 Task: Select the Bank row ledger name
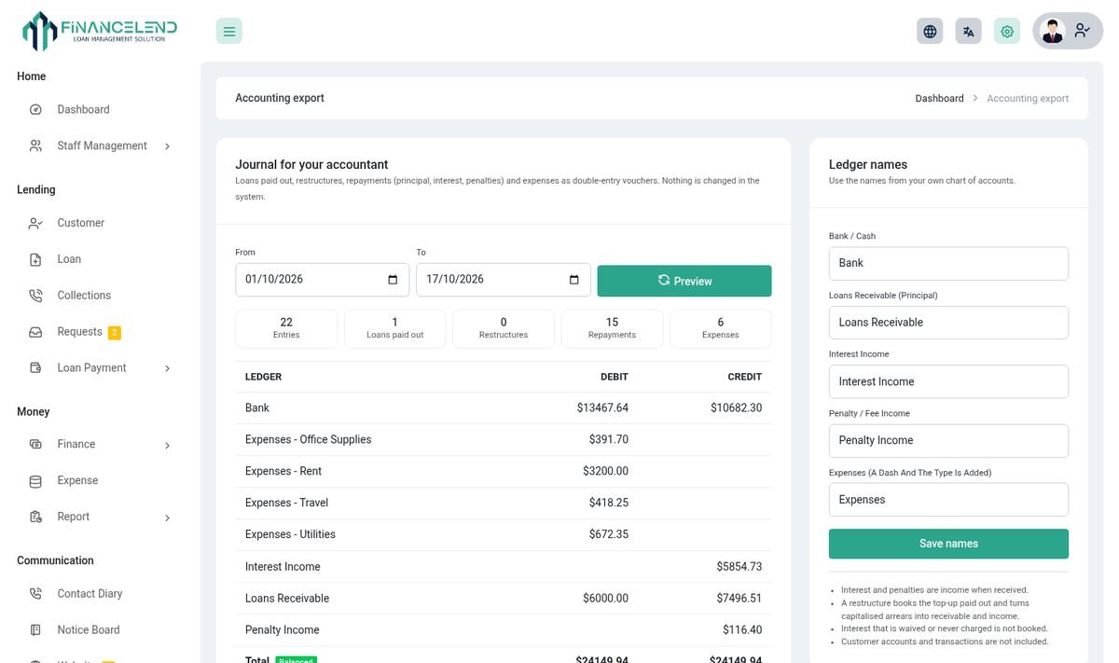[x=257, y=407]
